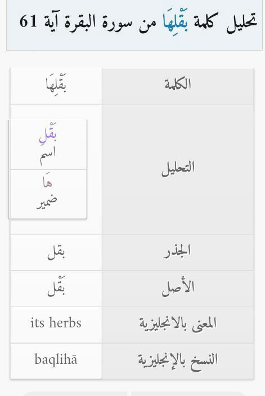Image resolution: width=265 pixels, height=396 pixels.
Task: Select the المعنى بالانجليزية header cell
Action: click(x=178, y=325)
